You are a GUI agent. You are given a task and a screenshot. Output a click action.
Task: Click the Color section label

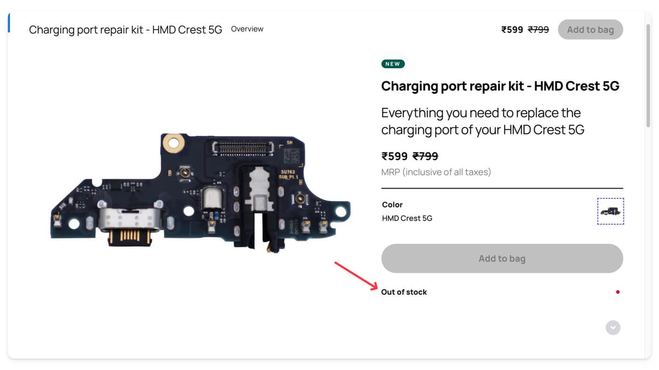coord(392,205)
